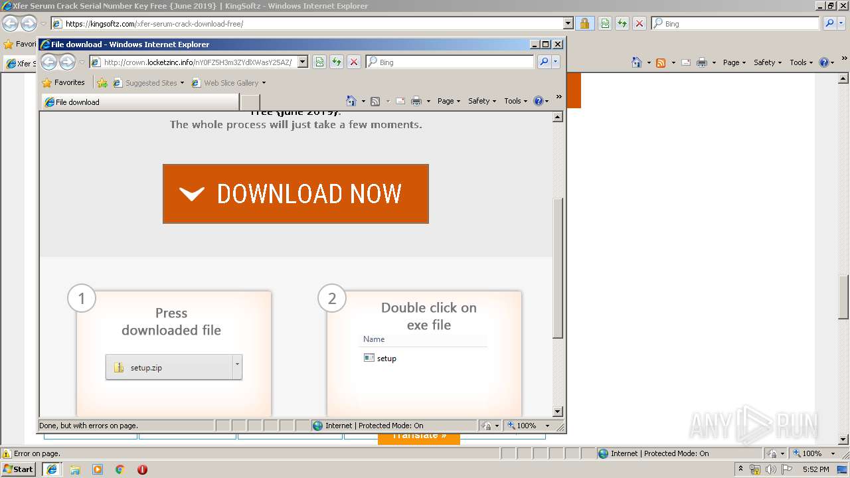
Task: Expand address bar dropdown in the main window
Action: click(568, 23)
